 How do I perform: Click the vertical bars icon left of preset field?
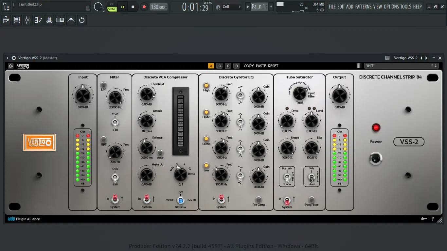(359, 66)
